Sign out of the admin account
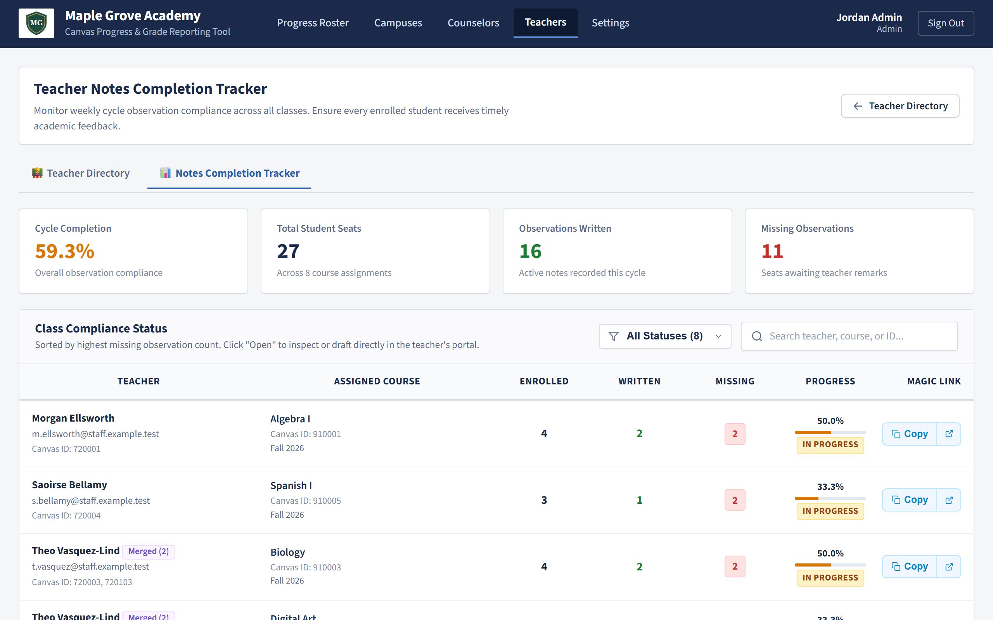The width and height of the screenshot is (993, 620). (x=945, y=23)
